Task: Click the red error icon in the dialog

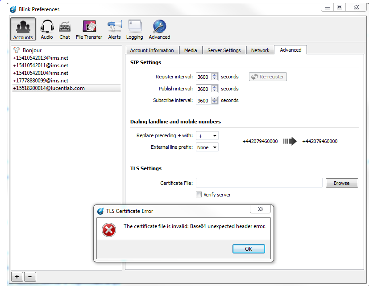Action: (109, 229)
